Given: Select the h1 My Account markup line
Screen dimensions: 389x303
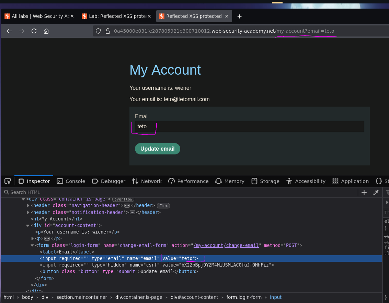Looking at the screenshot, I should click(57, 219).
